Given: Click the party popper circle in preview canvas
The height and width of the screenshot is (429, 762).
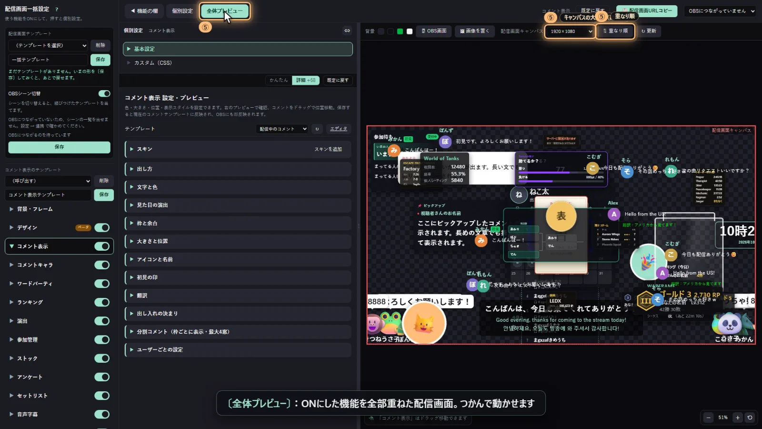Looking at the screenshot, I should [647, 262].
